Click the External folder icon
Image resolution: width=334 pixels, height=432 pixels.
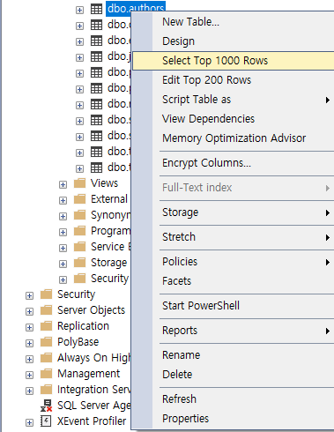point(79,199)
